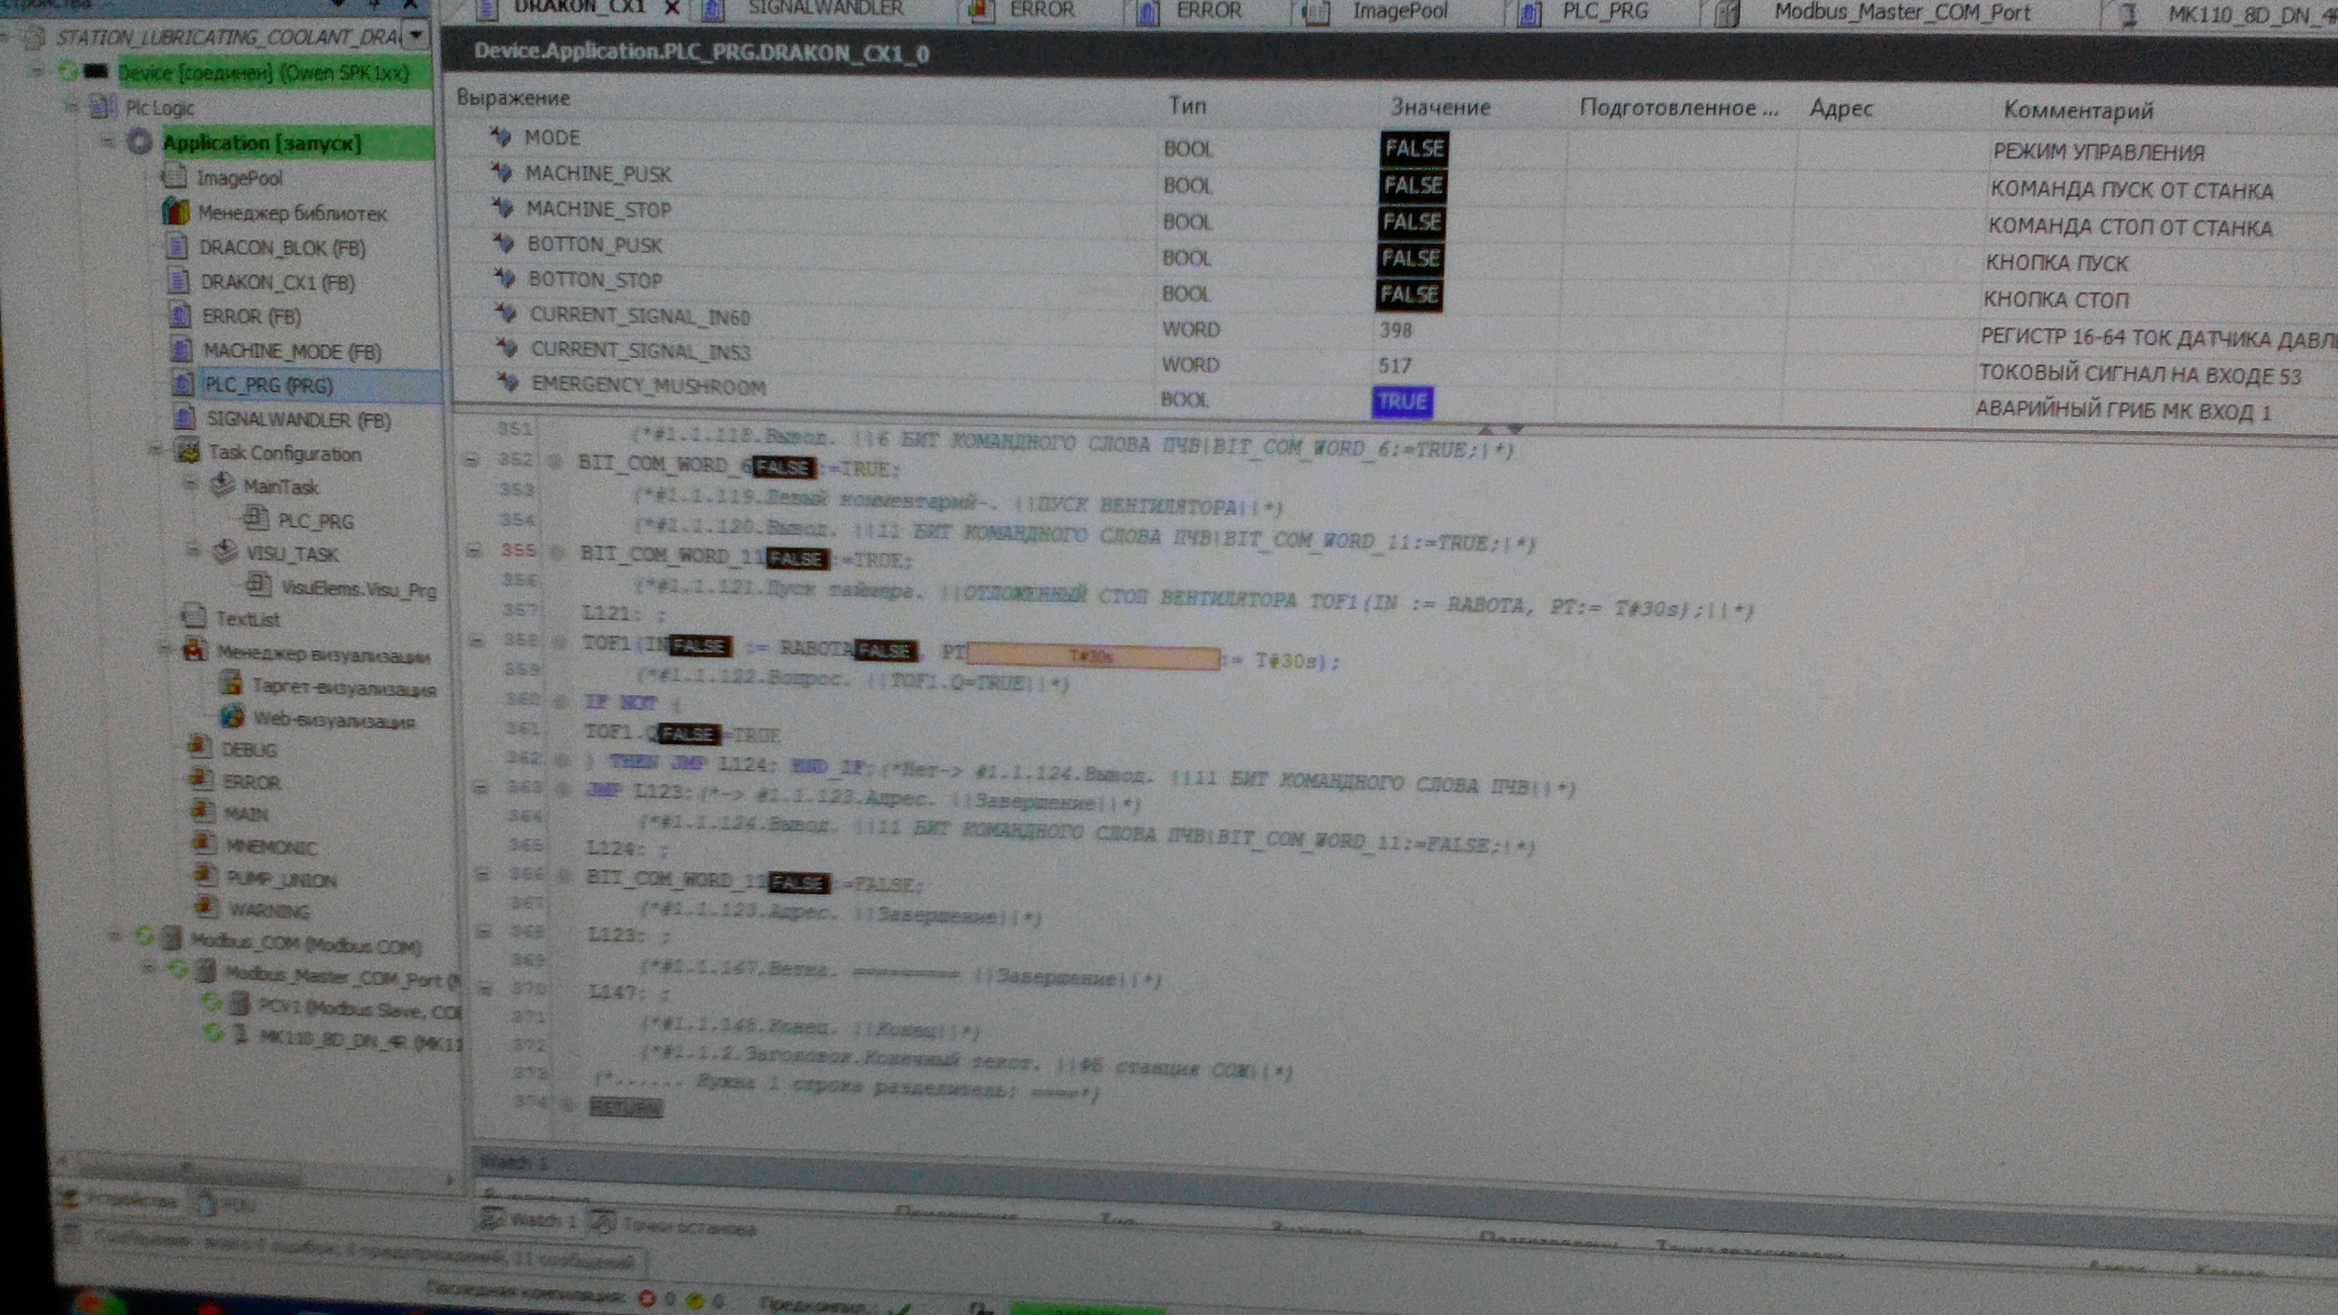
Task: Click the PLC_PRG program icon in tree
Action: point(183,384)
